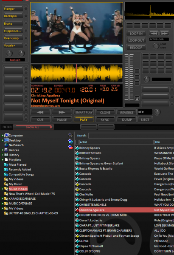Click the CUE button
The width and height of the screenshot is (174, 255).
coord(40,119)
